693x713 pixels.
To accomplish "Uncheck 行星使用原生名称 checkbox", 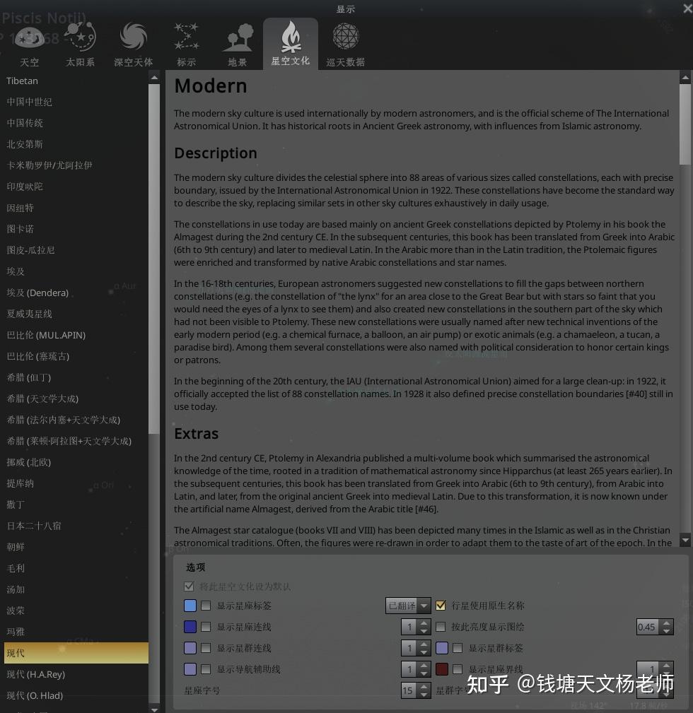I will point(441,606).
